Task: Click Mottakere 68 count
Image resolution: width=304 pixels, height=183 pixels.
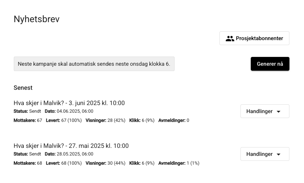Action: (x=28, y=163)
